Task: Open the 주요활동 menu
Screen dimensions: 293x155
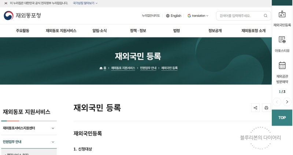Action: [x=22, y=31]
